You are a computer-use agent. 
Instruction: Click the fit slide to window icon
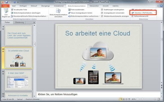point(159,99)
